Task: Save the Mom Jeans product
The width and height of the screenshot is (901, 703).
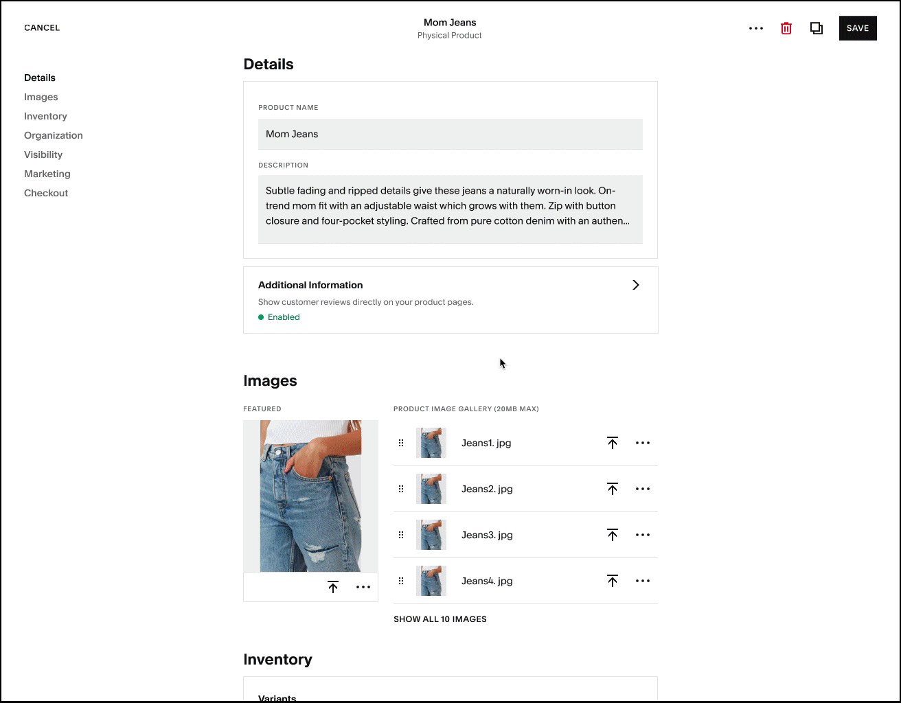Action: pos(858,28)
